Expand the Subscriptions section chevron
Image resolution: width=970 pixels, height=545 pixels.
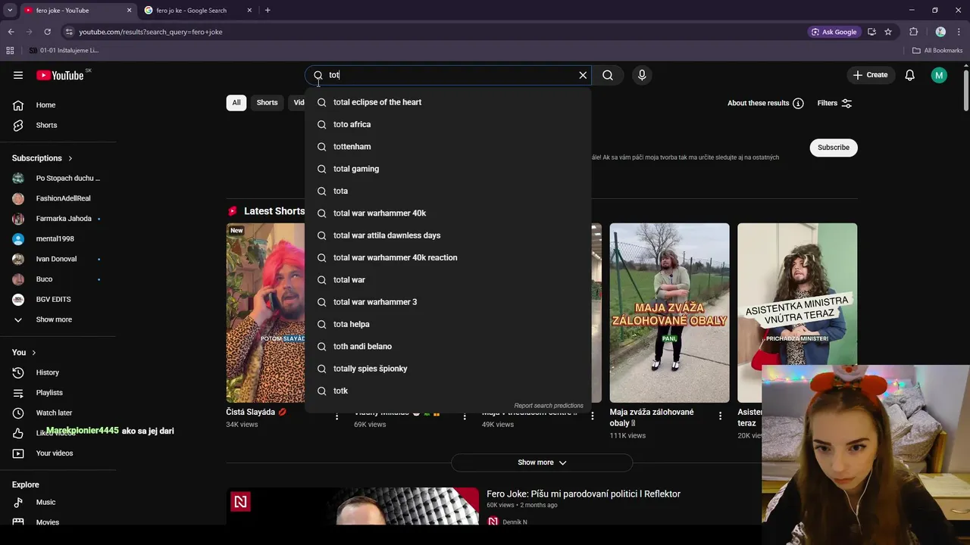(x=70, y=158)
